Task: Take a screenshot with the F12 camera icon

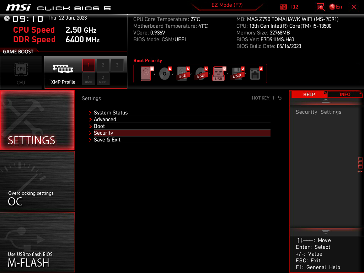Action: 283,7
